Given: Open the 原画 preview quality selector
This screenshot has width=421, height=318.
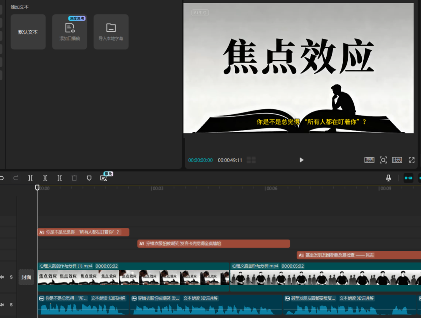Looking at the screenshot, I should [x=369, y=160].
